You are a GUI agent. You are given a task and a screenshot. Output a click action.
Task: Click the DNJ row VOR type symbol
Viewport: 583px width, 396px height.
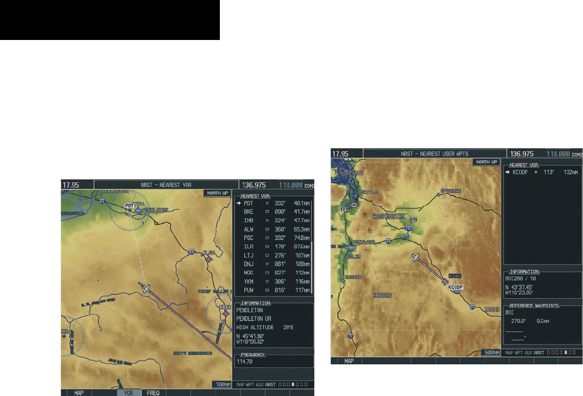(267, 264)
